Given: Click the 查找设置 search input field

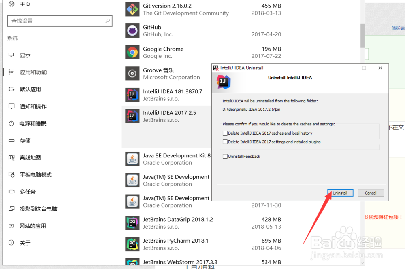Looking at the screenshot, I should click(60, 21).
